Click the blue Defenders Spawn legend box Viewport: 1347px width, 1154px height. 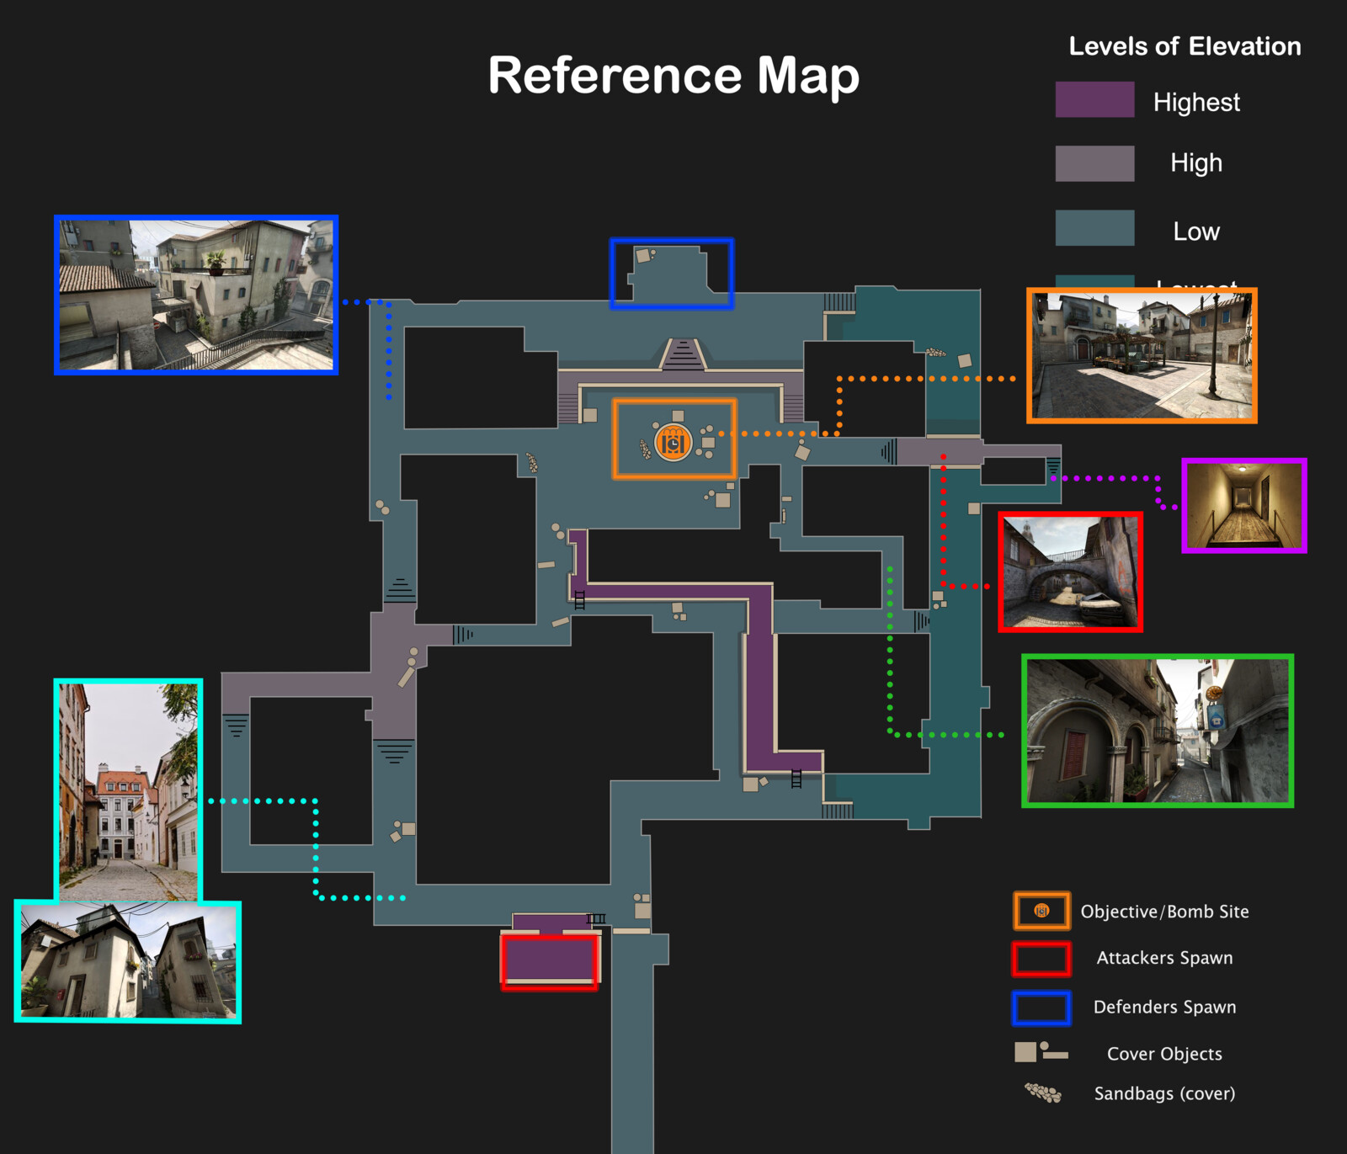click(1041, 1008)
